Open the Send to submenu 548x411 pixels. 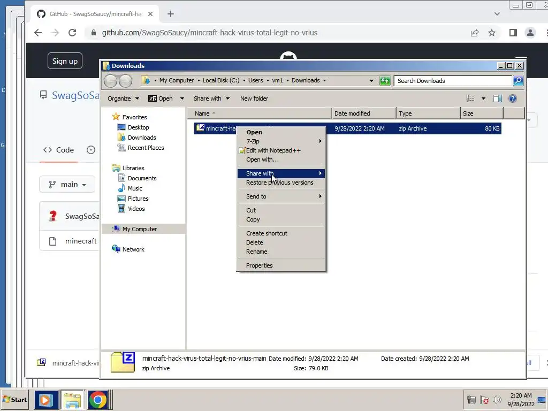click(281, 196)
